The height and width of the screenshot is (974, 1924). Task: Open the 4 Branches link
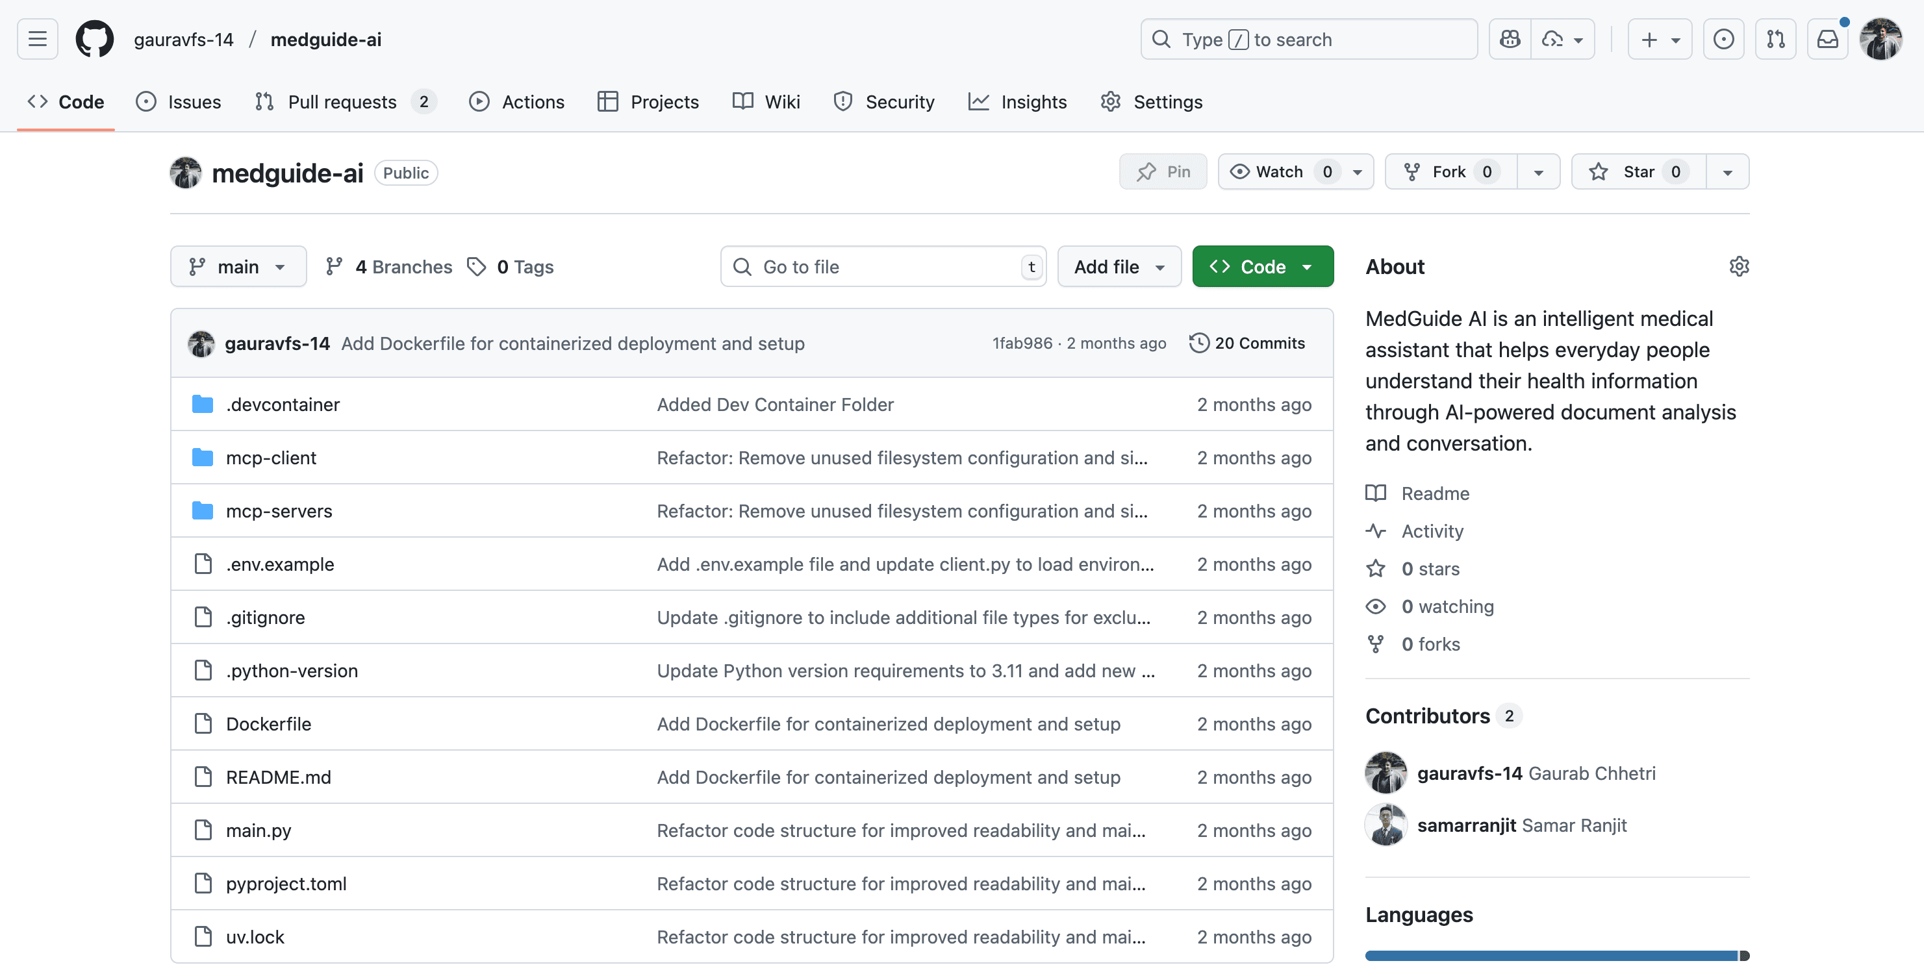coord(389,266)
